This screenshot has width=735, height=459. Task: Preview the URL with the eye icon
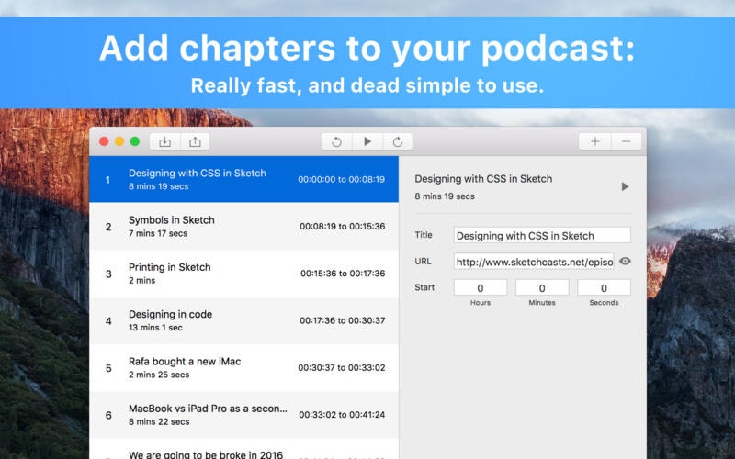pyautogui.click(x=625, y=261)
